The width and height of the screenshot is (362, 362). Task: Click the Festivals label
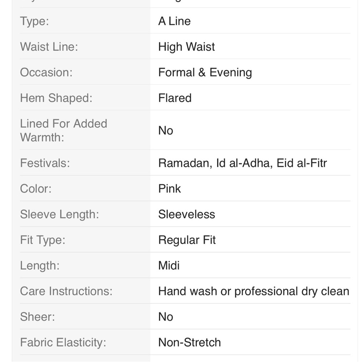pyautogui.click(x=45, y=163)
